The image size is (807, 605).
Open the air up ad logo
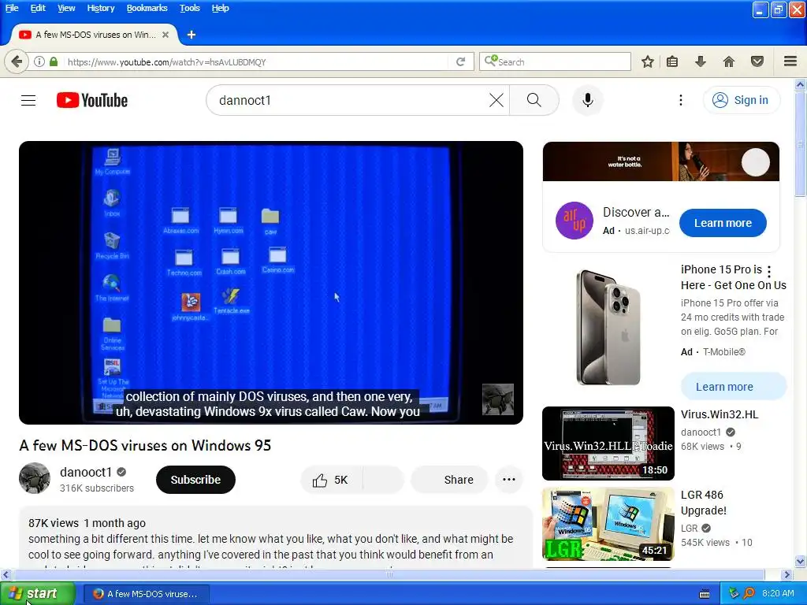pos(575,221)
